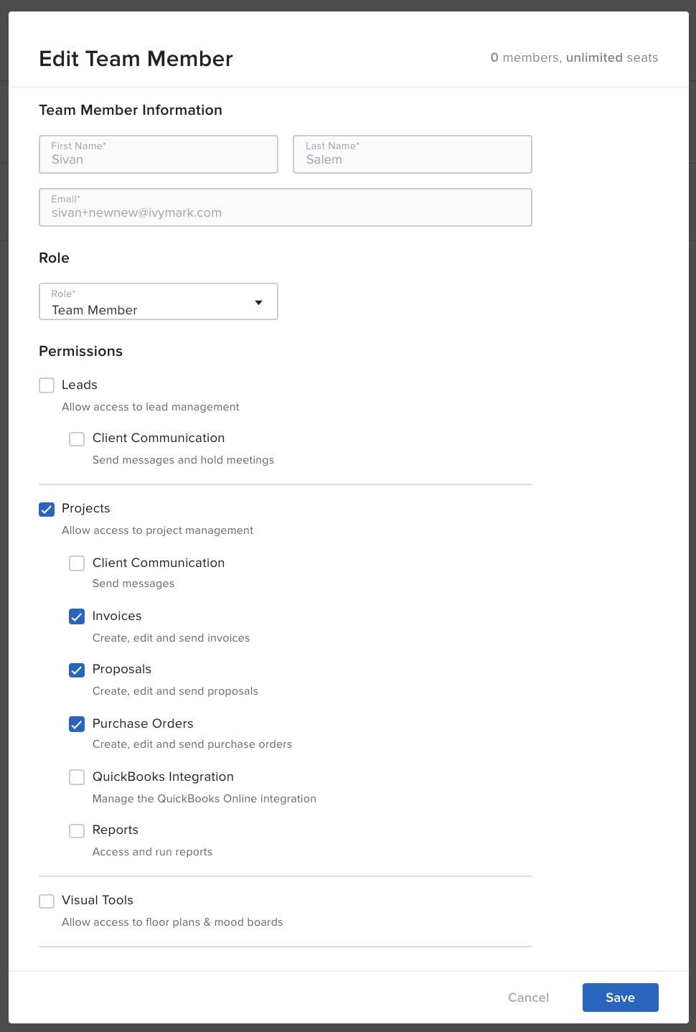
Task: Enable the Leads permission checkbox
Action: click(x=47, y=385)
